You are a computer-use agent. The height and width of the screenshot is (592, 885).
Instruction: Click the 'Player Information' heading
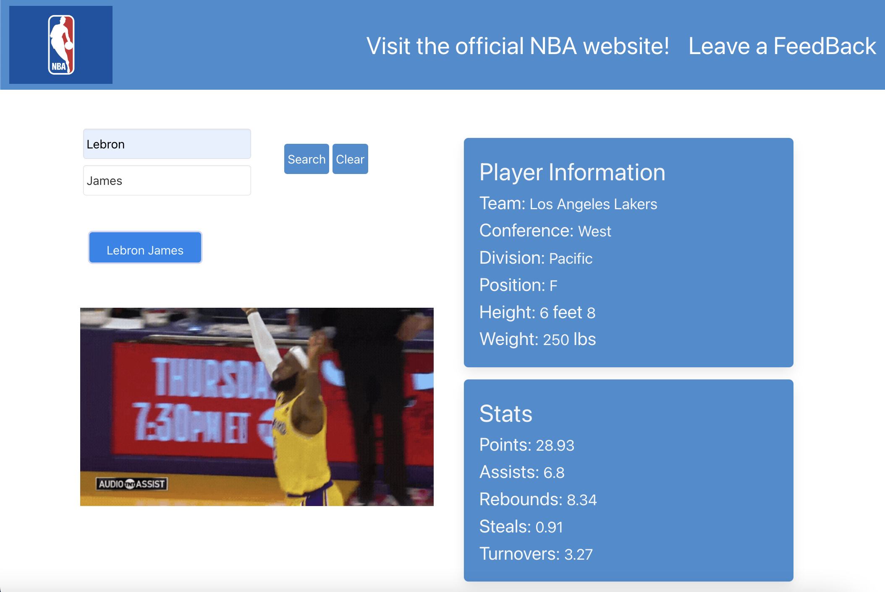pyautogui.click(x=572, y=172)
